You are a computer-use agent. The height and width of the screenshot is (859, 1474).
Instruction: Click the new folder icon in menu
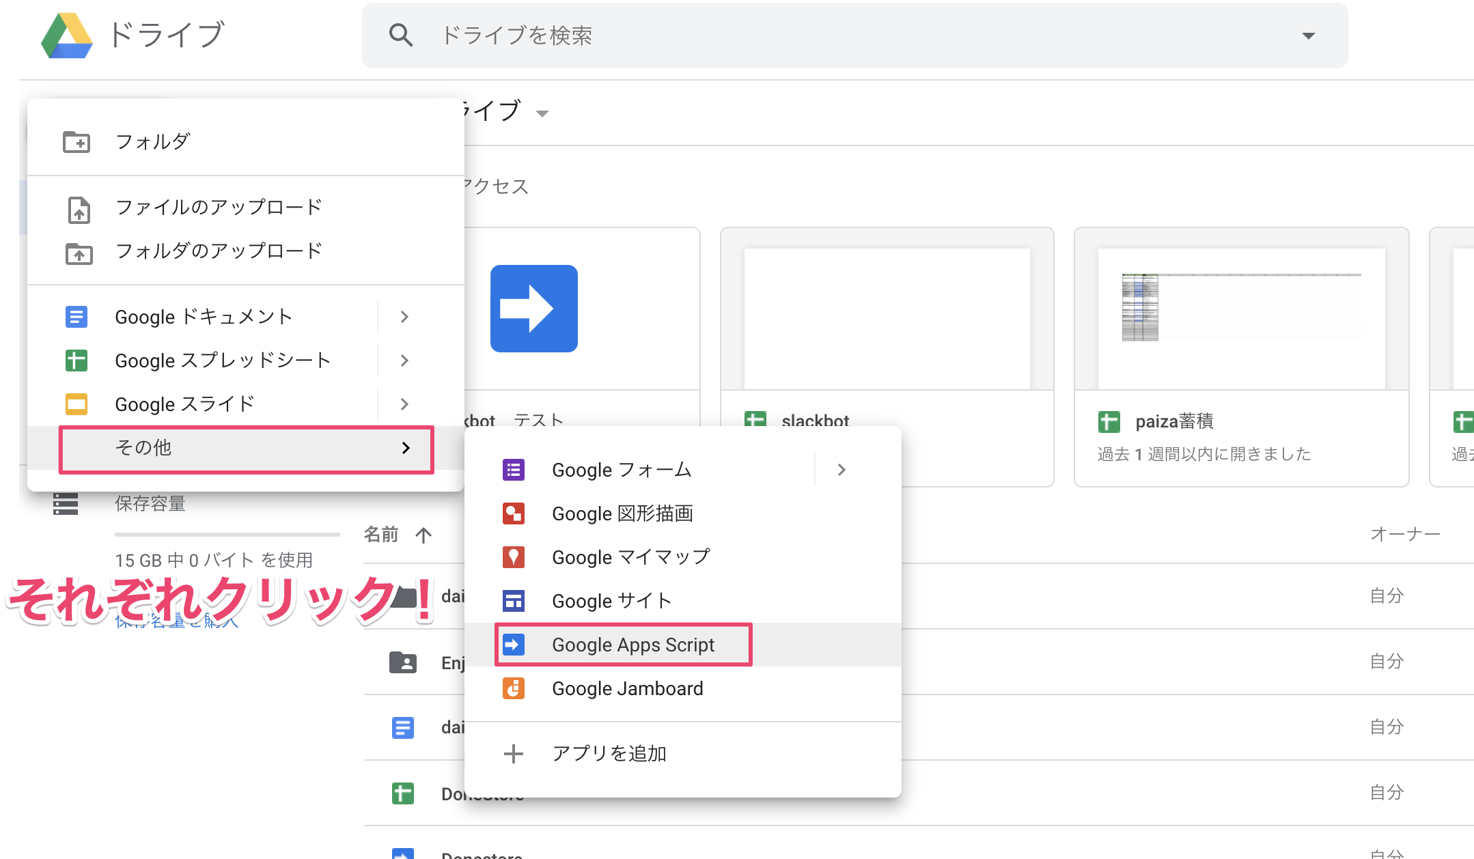[x=77, y=142]
